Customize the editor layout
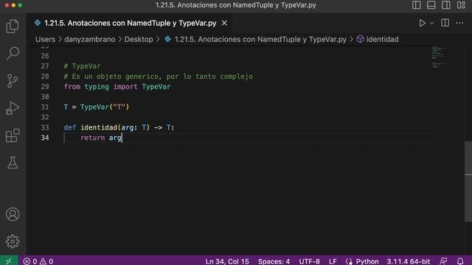Screen dimensions: 472x265 click(x=461, y=5)
